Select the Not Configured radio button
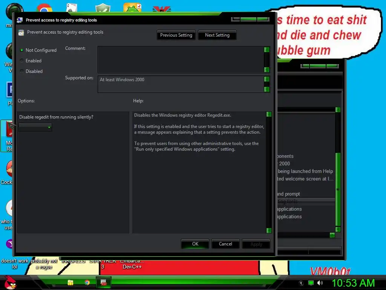The image size is (386, 290). [x=21, y=50]
